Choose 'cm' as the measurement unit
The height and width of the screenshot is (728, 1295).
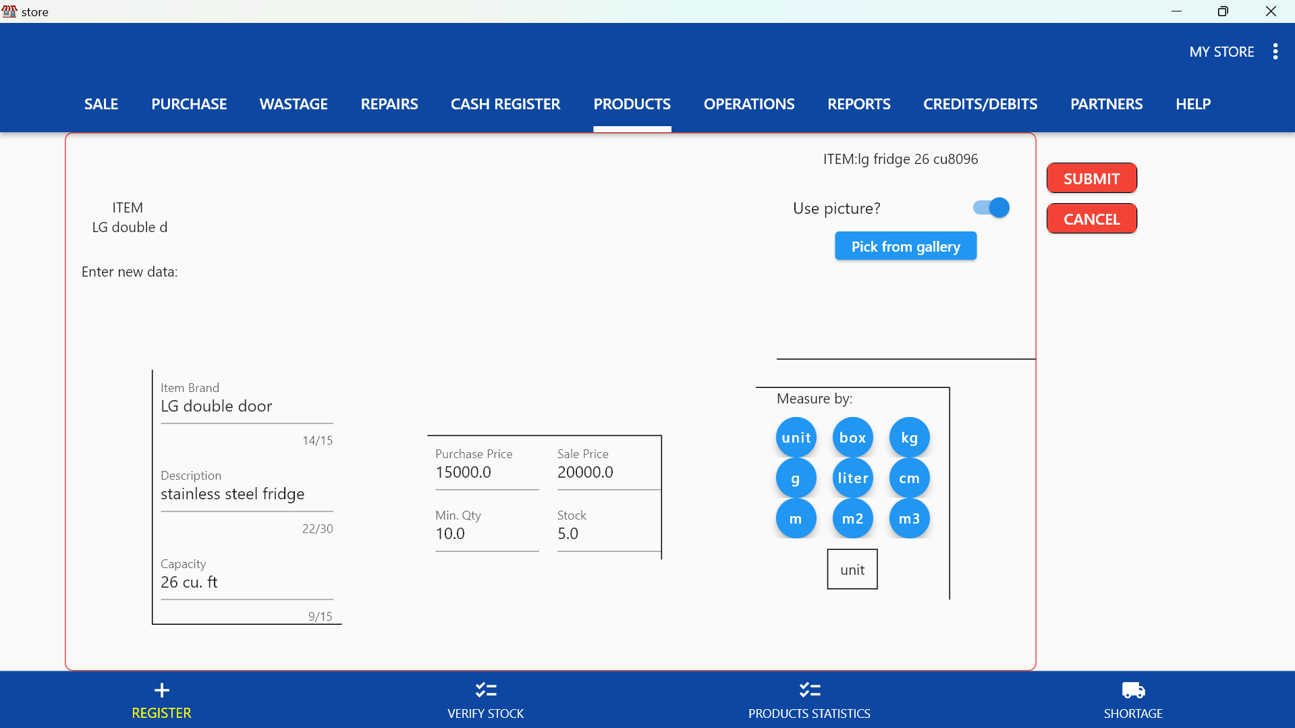(909, 478)
